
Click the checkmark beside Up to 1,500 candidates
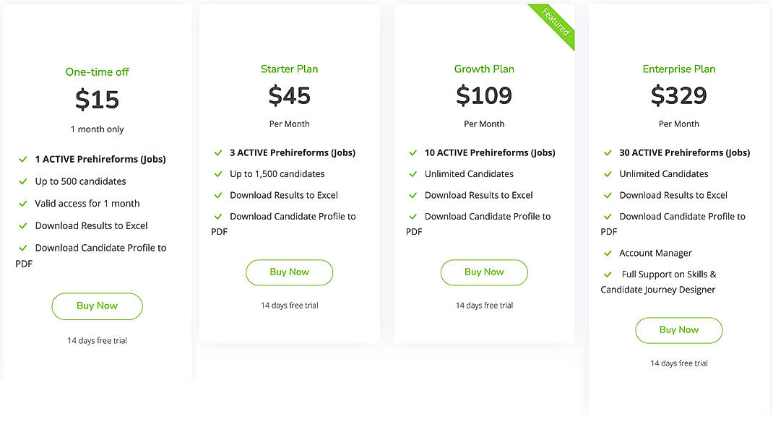[218, 173]
